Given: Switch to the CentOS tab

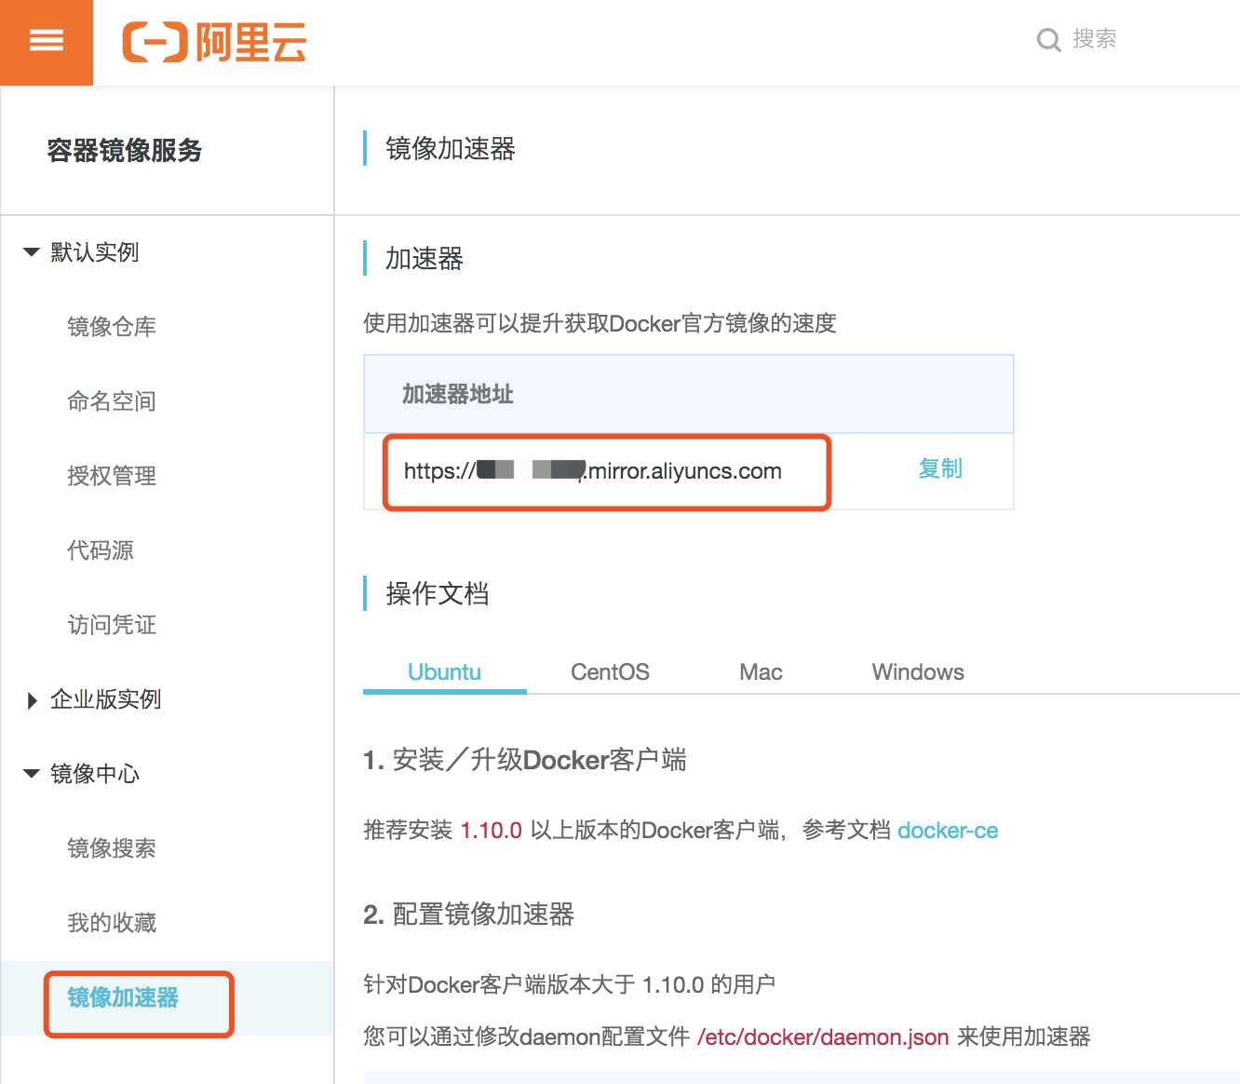Looking at the screenshot, I should (x=610, y=672).
